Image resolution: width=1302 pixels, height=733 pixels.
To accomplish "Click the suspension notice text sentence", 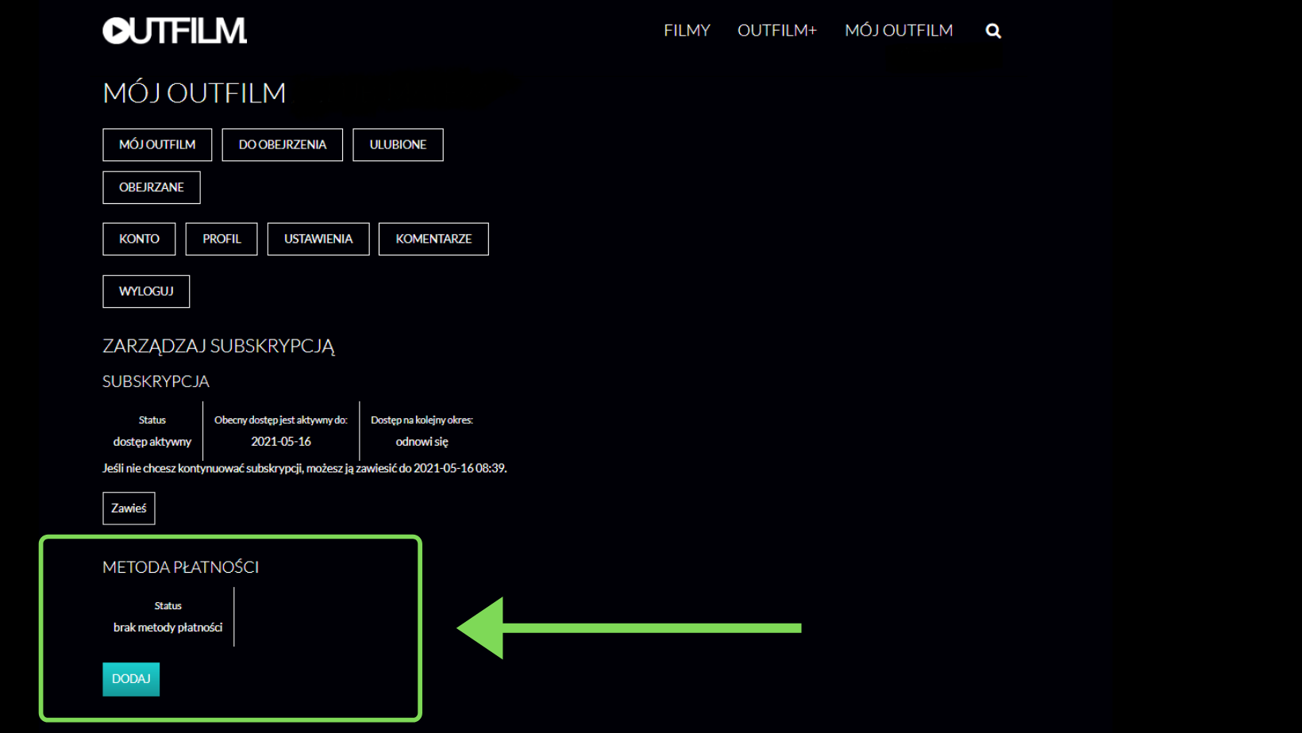I will click(305, 469).
